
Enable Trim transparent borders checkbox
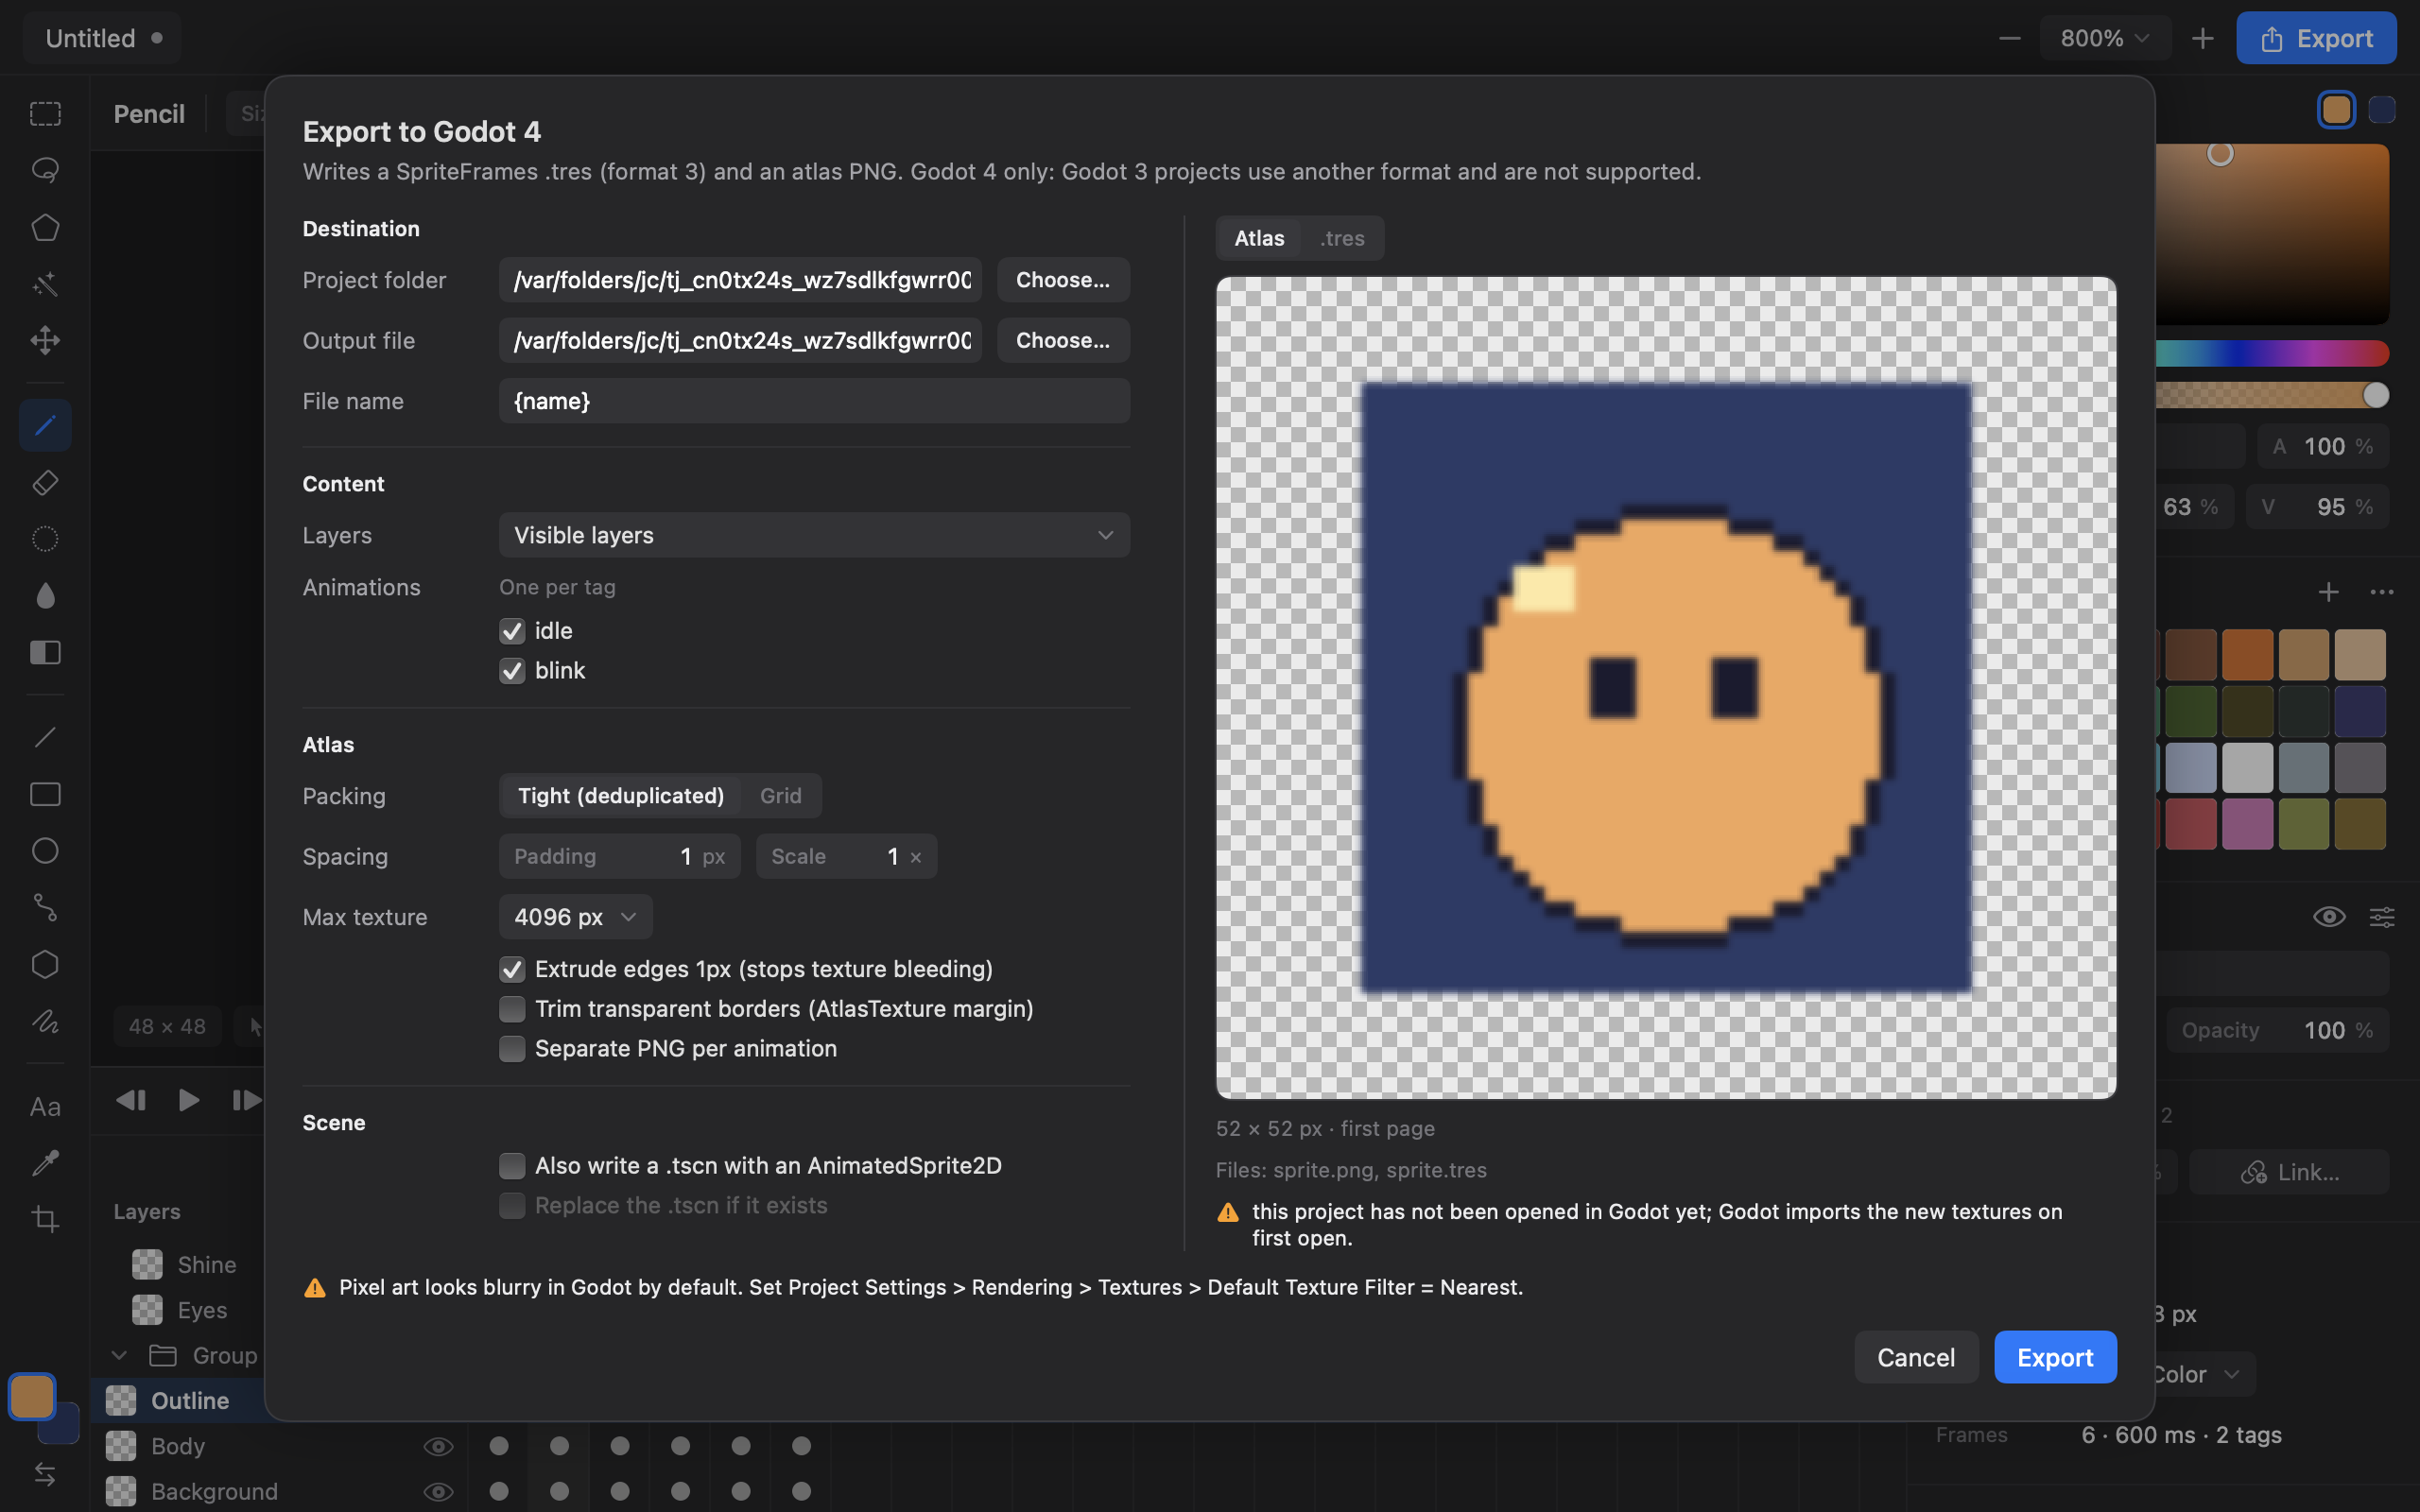pos(512,1009)
